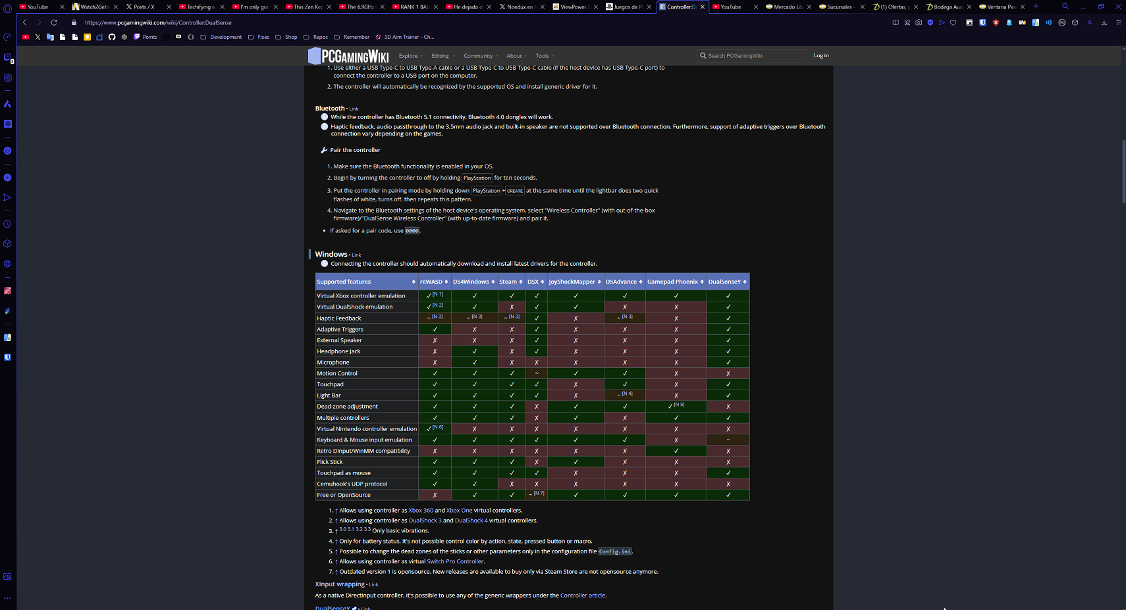Open downloads icon in toolbar

point(1104,22)
